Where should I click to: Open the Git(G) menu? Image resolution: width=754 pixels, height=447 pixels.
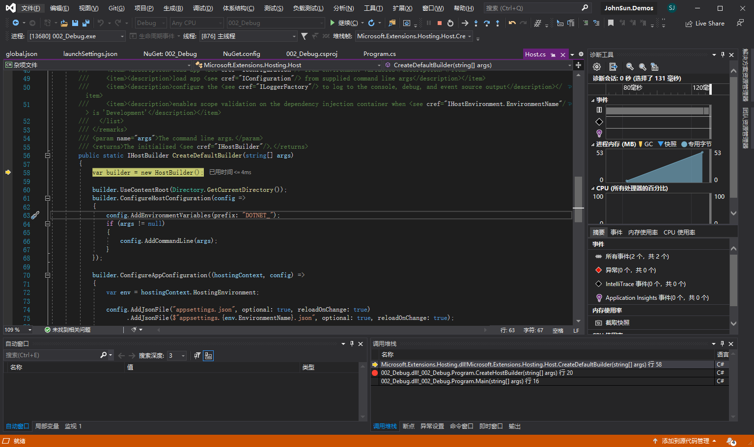(116, 8)
